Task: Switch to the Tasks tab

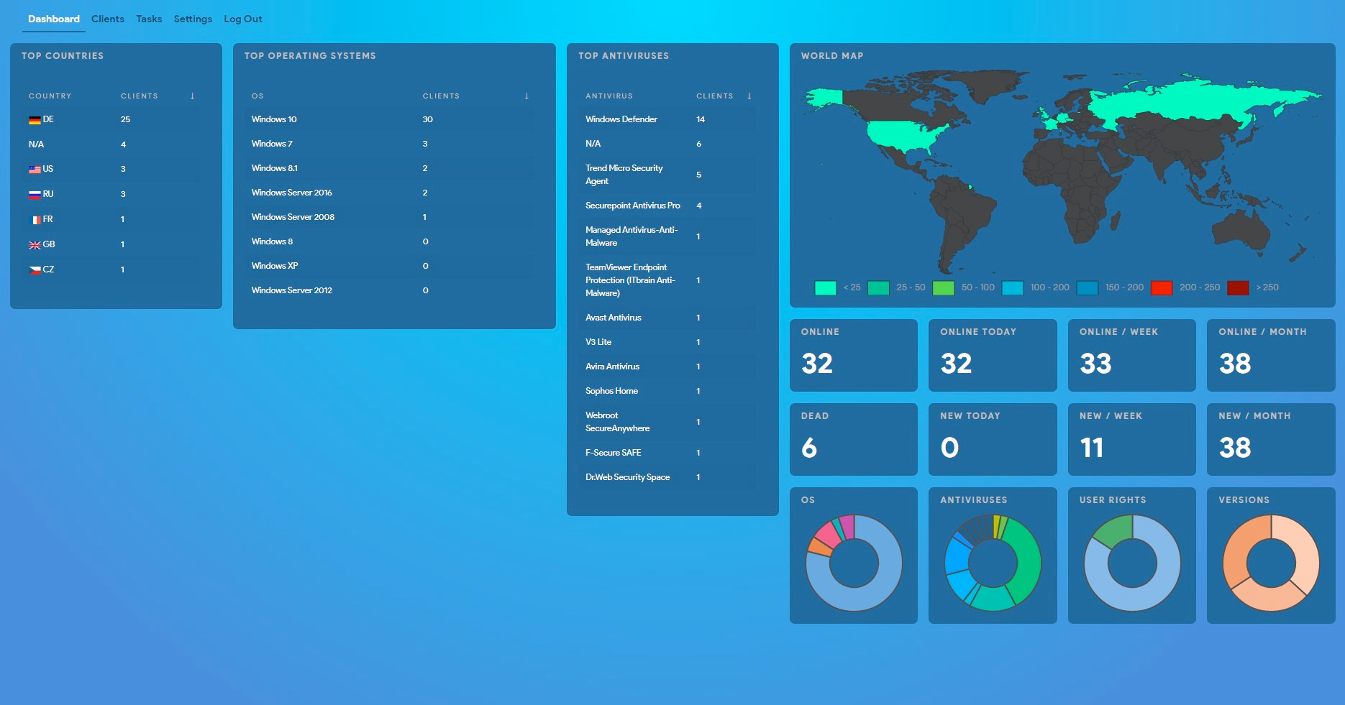Action: coord(149,19)
